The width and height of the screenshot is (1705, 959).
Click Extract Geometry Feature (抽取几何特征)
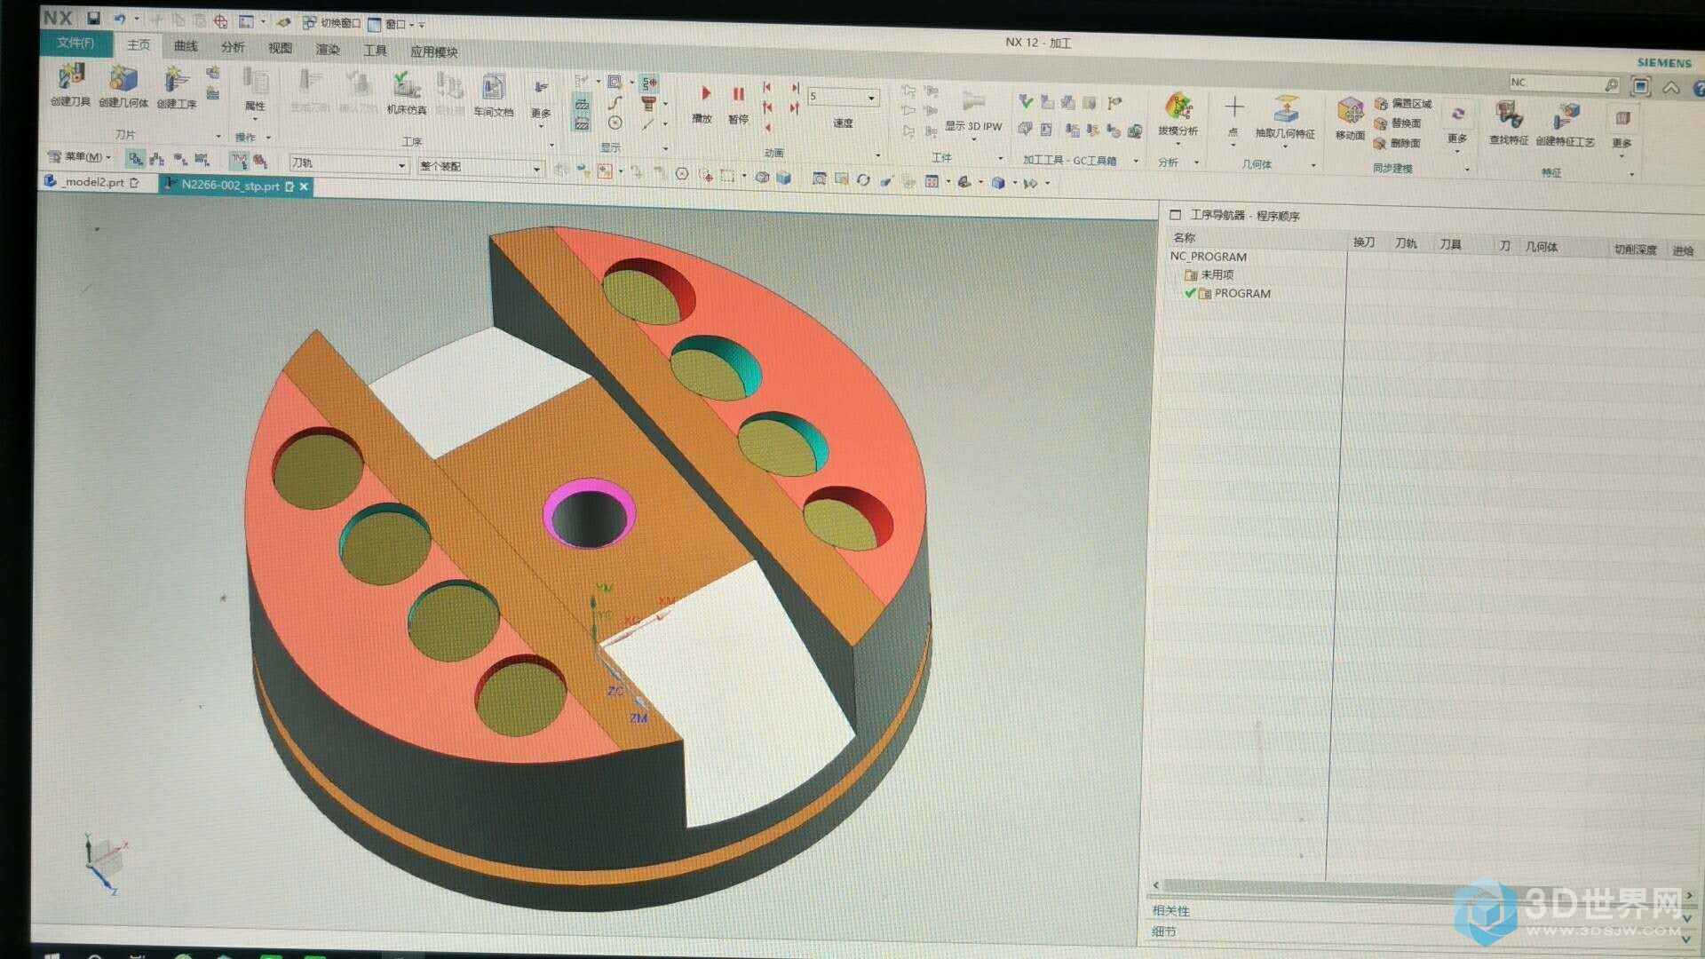[x=1285, y=117]
